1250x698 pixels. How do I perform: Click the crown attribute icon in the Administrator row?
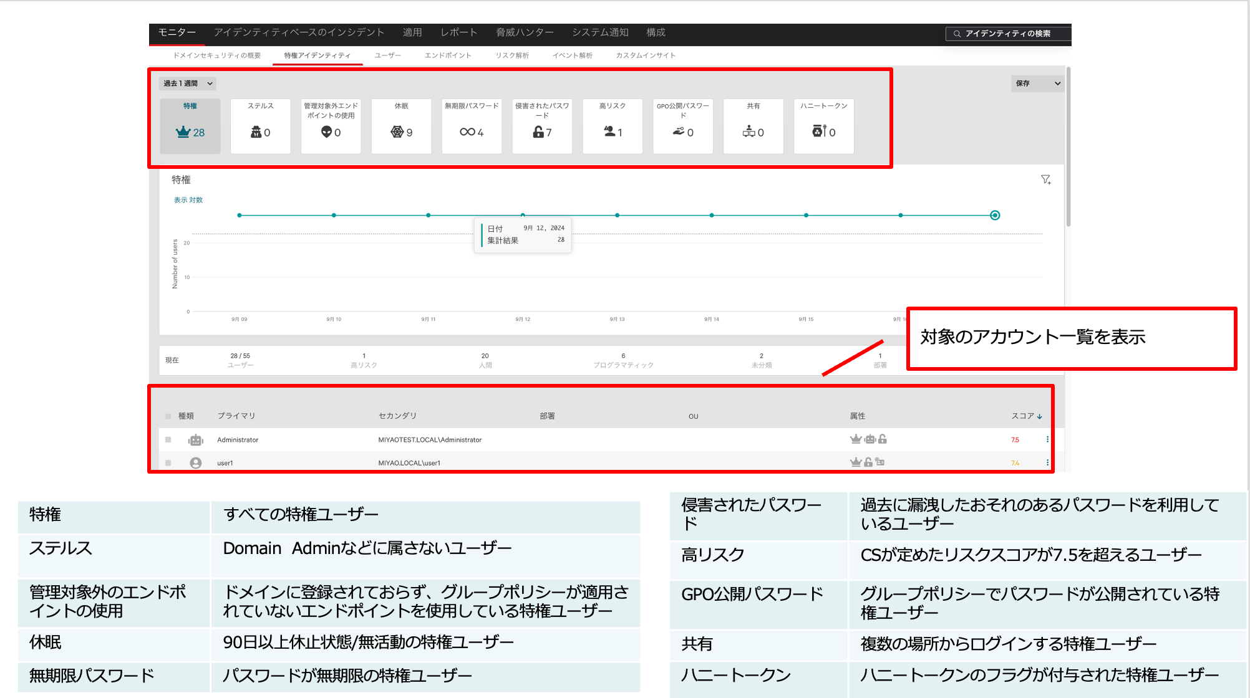pos(856,439)
